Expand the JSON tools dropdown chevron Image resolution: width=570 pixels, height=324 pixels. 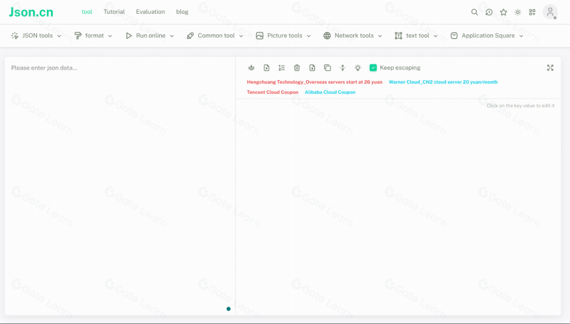pos(59,36)
